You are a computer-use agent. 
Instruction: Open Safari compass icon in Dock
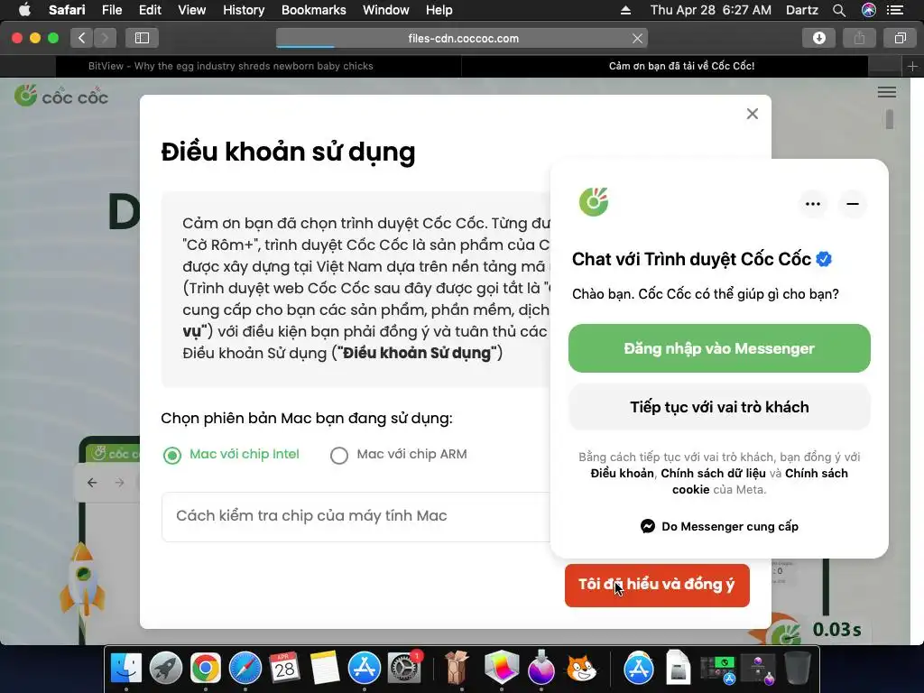tap(245, 668)
